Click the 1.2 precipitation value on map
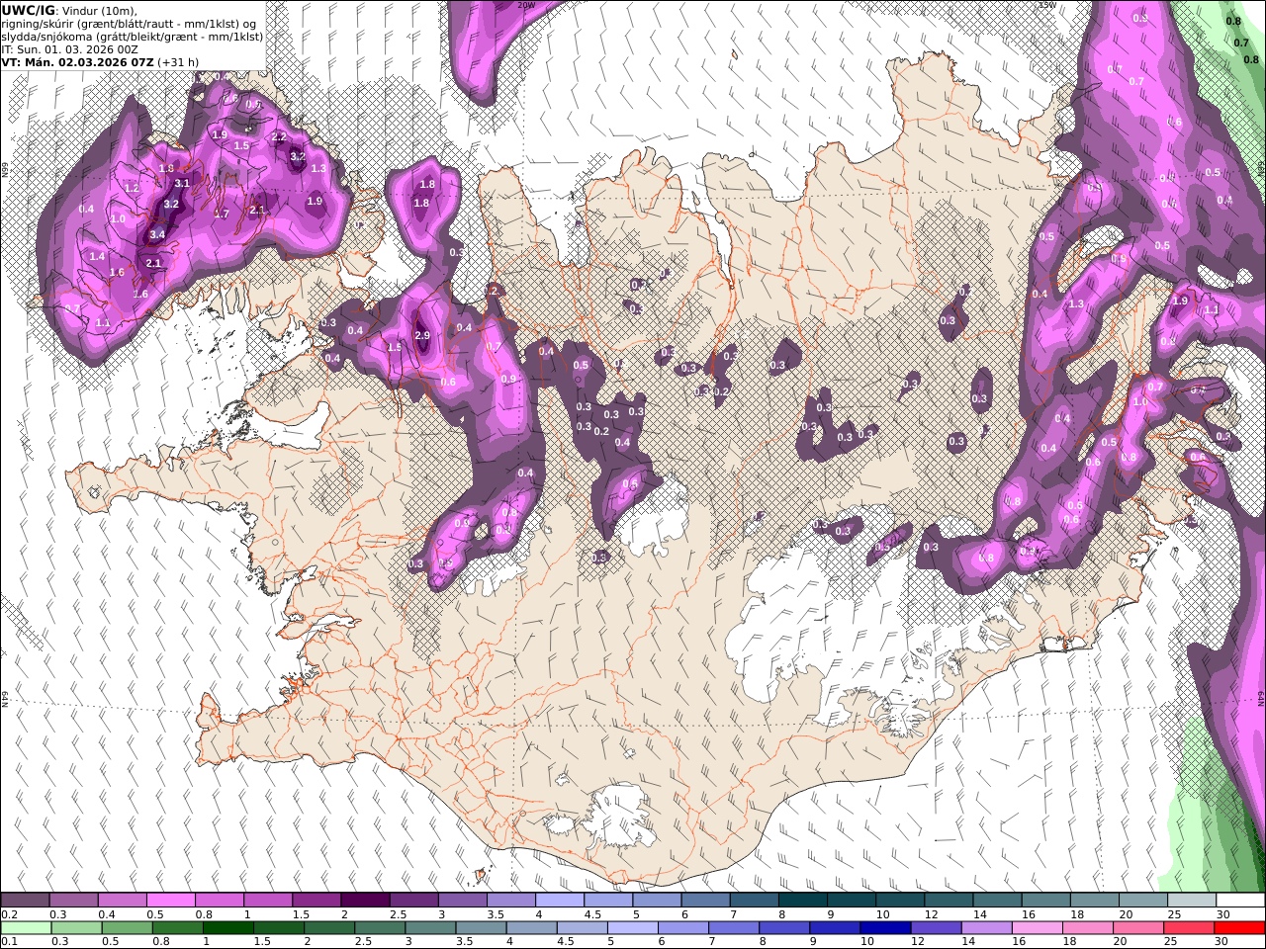Viewport: 1266px width, 949px height. pyautogui.click(x=132, y=188)
